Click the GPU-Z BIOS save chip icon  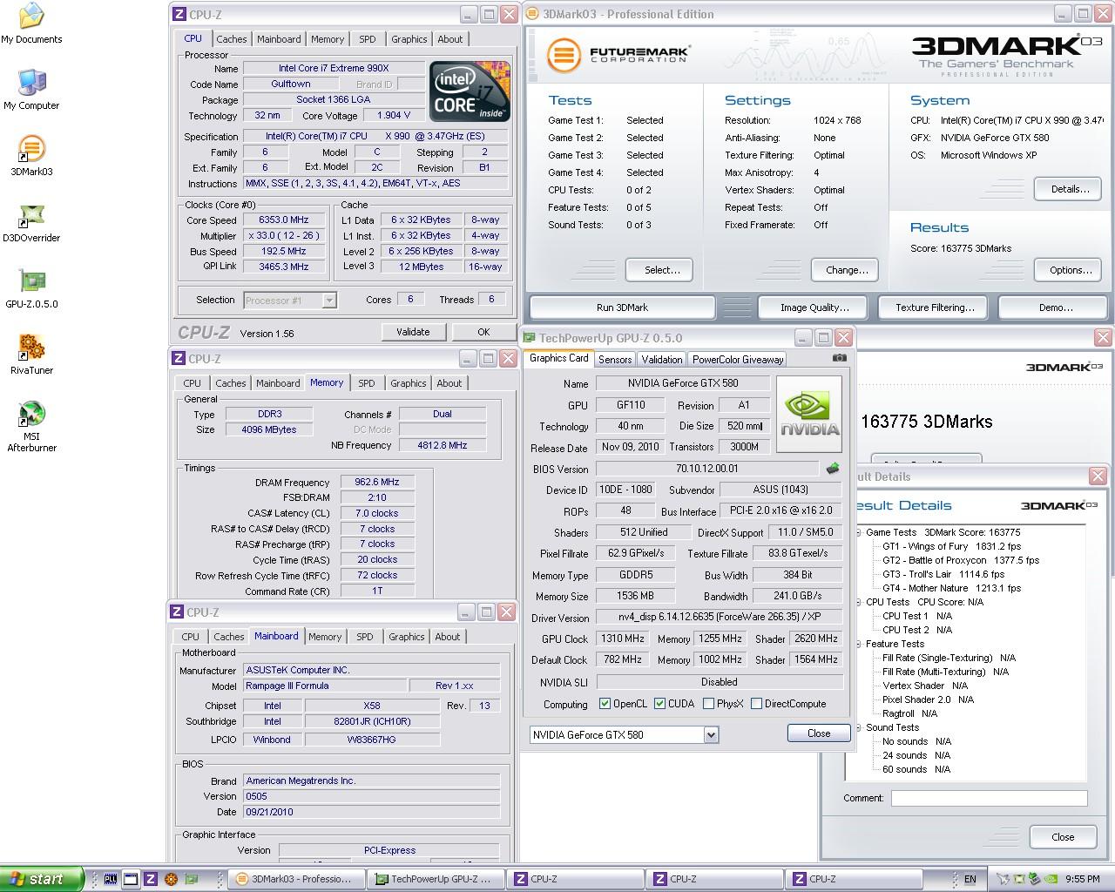(x=833, y=469)
